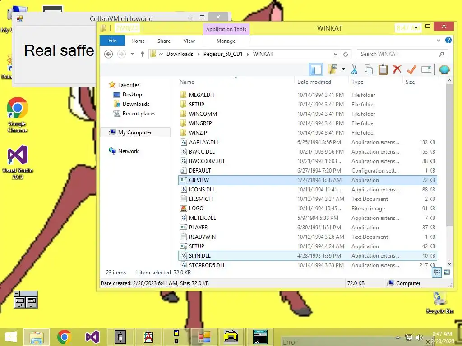Open the command prompt taskbar icon

(x=260, y=337)
